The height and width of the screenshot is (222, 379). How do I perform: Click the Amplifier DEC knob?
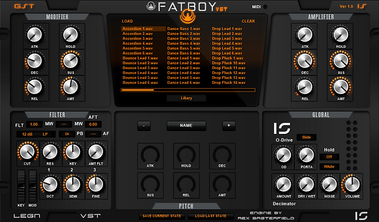point(305,61)
